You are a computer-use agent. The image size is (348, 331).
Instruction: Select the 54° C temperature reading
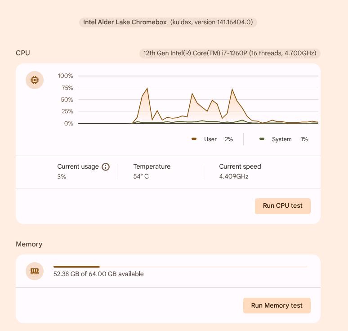[141, 177]
